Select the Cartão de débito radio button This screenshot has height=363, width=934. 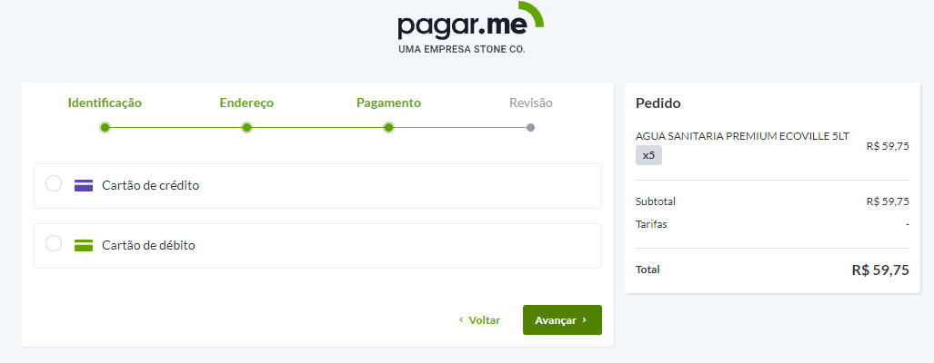tap(54, 244)
